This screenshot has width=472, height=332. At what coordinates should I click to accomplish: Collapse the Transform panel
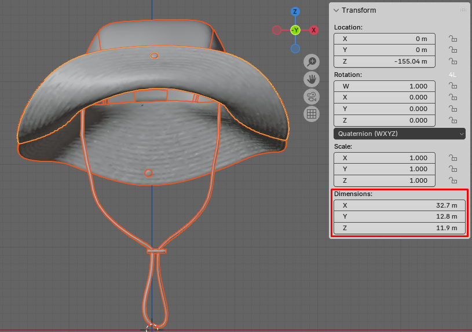[336, 10]
